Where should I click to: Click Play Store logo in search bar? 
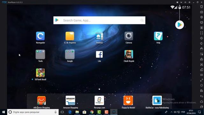coord(57,20)
